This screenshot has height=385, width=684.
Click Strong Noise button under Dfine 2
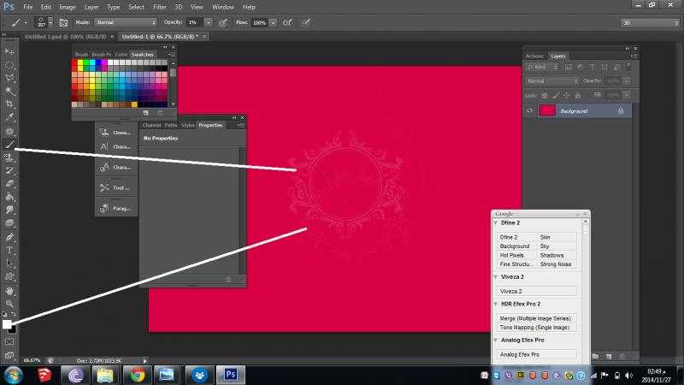click(557, 264)
